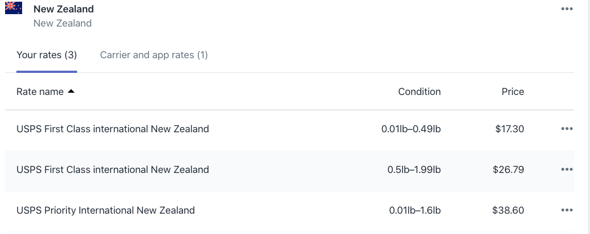590x234 pixels.
Task: Switch to Carrier and app rates tab
Action: click(x=154, y=55)
